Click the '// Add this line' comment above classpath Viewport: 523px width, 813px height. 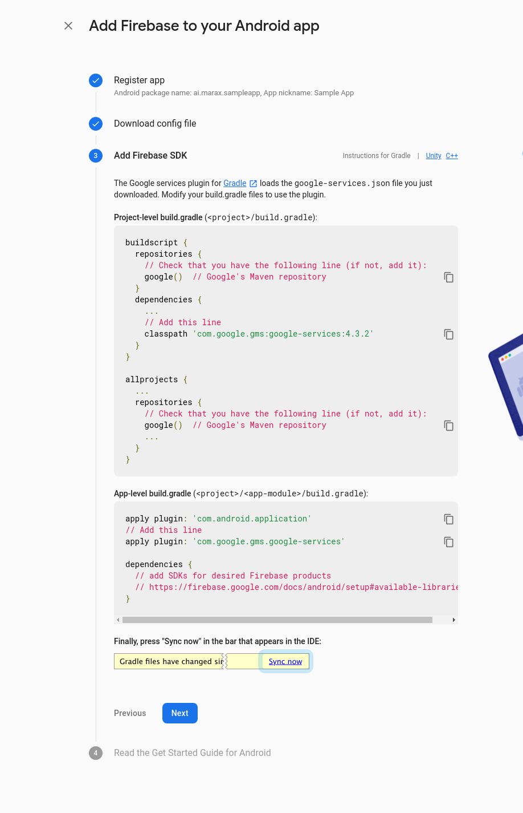[x=183, y=322]
